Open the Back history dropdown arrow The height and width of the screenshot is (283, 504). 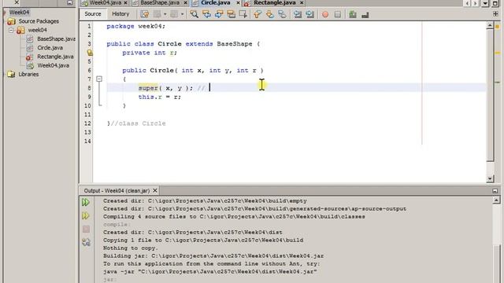point(165,14)
